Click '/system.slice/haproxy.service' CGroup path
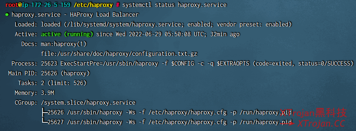Screen dimensions: 356x131 [88, 103]
